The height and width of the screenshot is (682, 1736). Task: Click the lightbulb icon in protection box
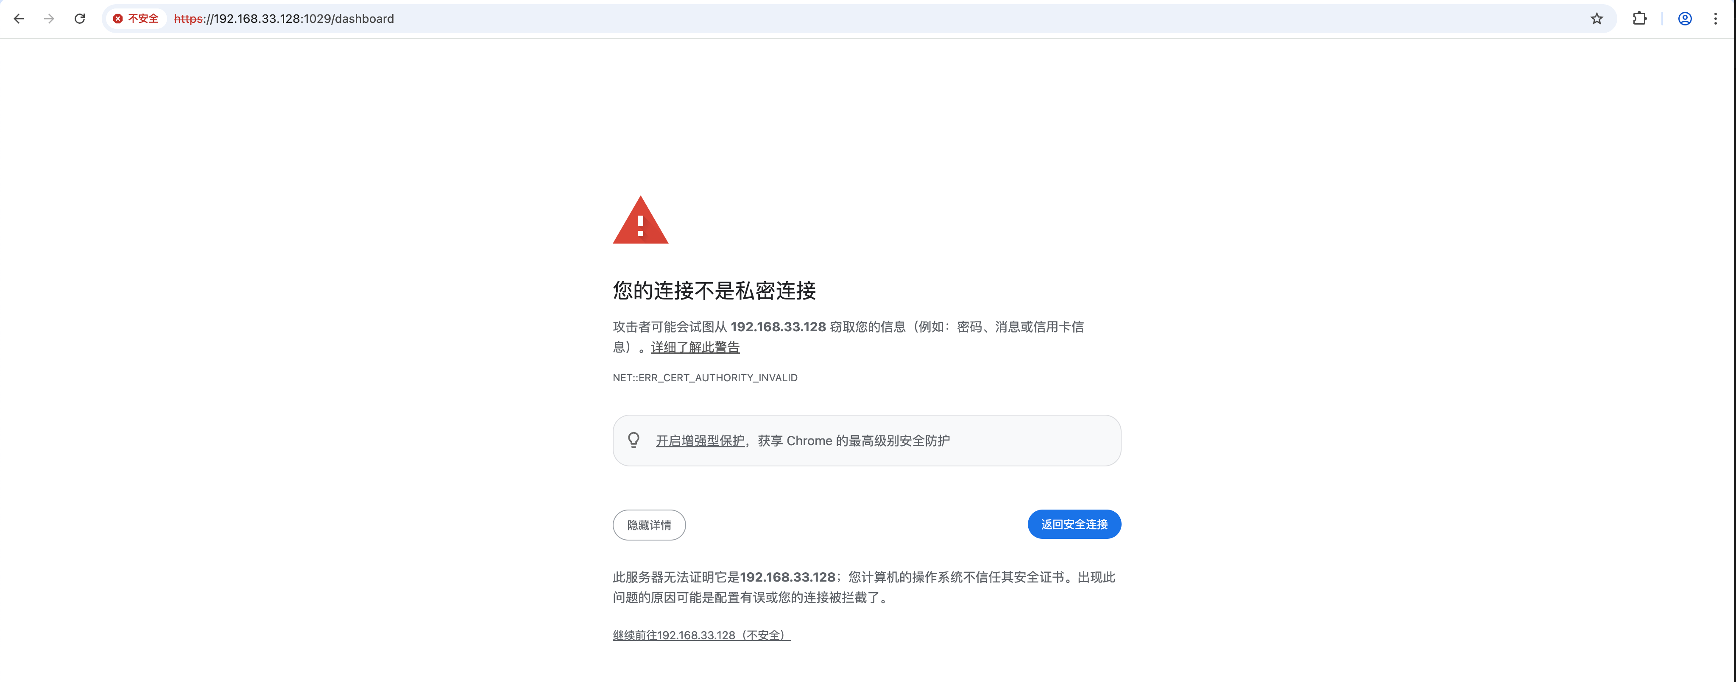click(x=634, y=440)
